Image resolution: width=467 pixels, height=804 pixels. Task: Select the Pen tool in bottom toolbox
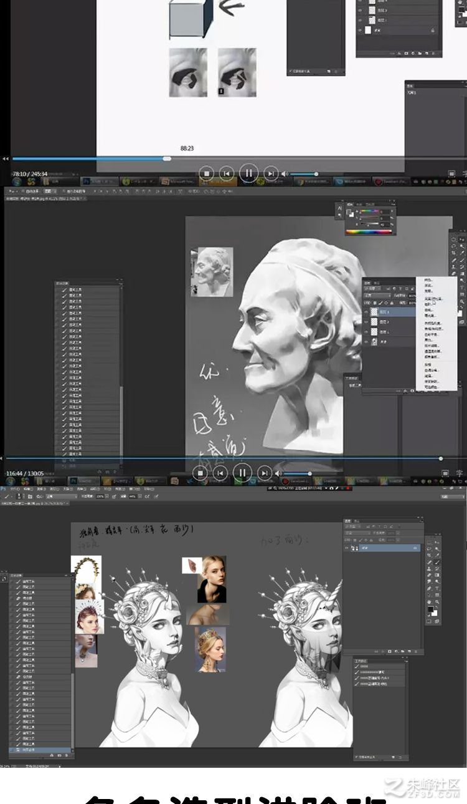point(429,588)
